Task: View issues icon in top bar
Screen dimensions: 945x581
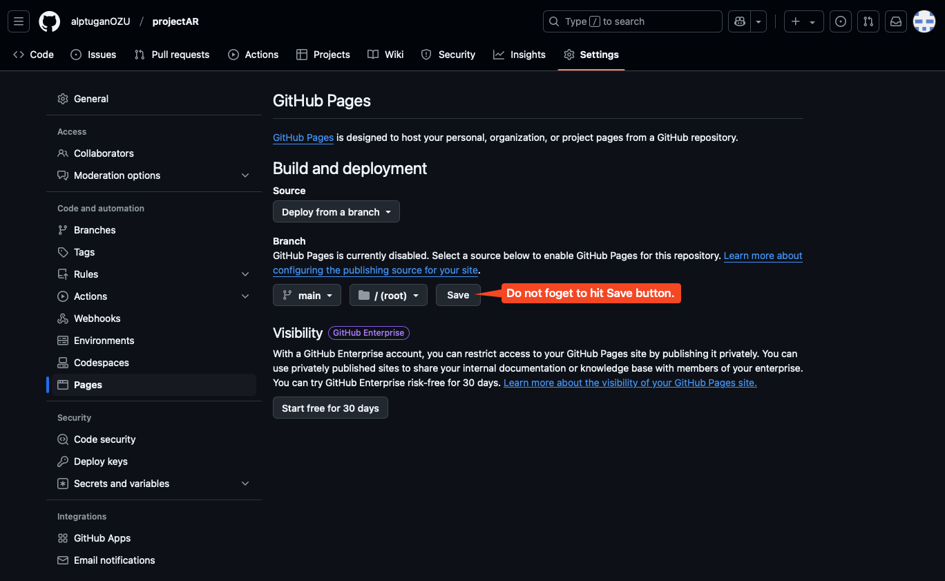Action: pyautogui.click(x=841, y=21)
